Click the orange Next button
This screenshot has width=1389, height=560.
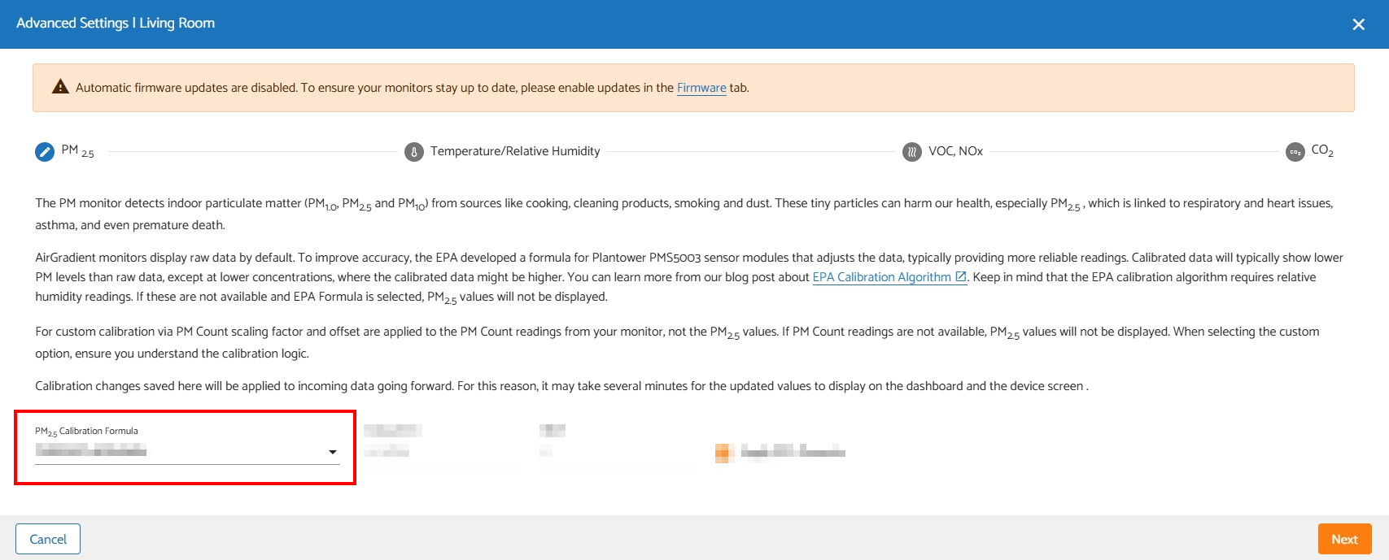[x=1344, y=539]
